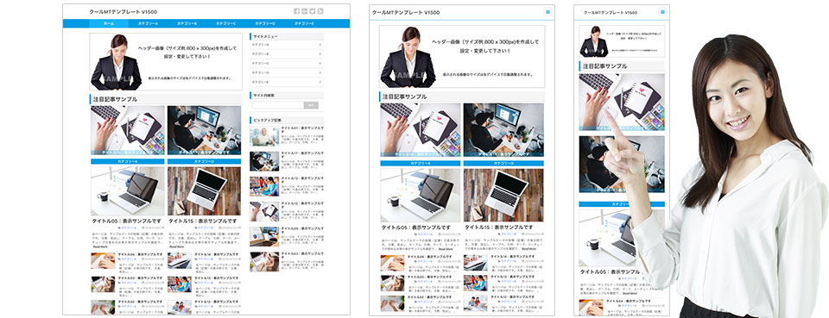Viewport: 829px width, 318px height.
Task: Click the Facebook icon in desktop header
Action: (x=296, y=11)
